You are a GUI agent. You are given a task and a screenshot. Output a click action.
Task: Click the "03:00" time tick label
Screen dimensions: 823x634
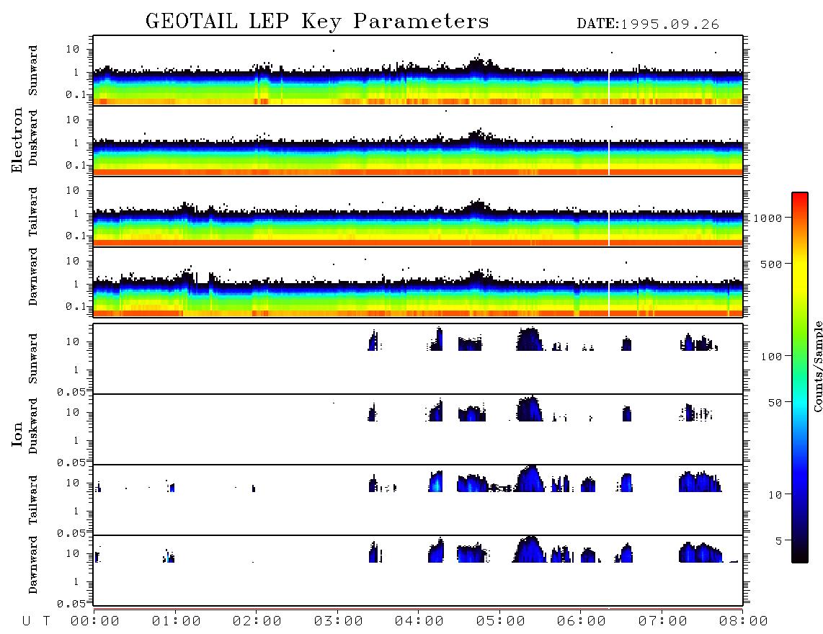338,621
